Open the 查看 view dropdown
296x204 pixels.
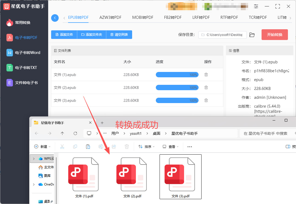coord(170,147)
